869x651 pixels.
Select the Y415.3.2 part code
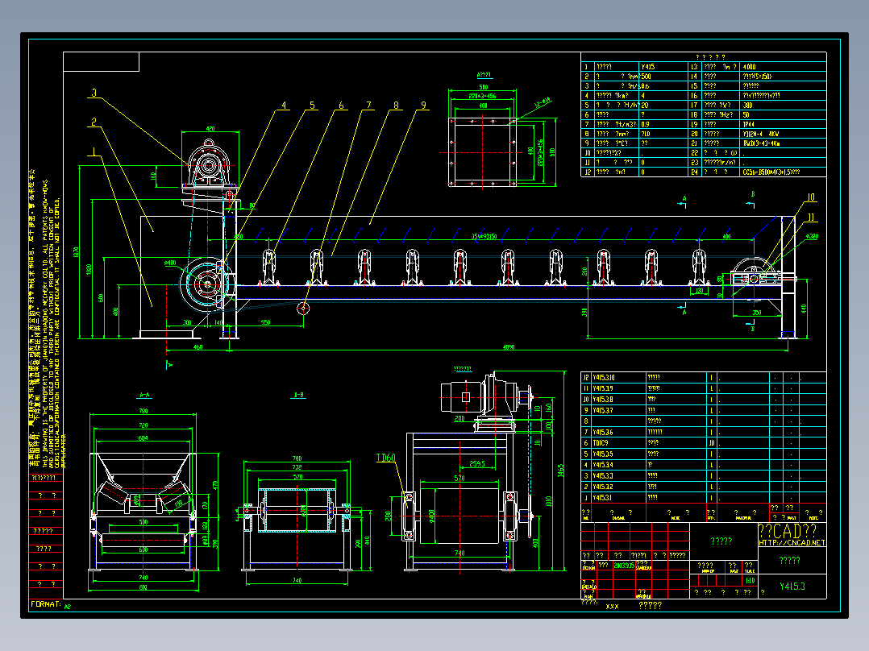(603, 487)
